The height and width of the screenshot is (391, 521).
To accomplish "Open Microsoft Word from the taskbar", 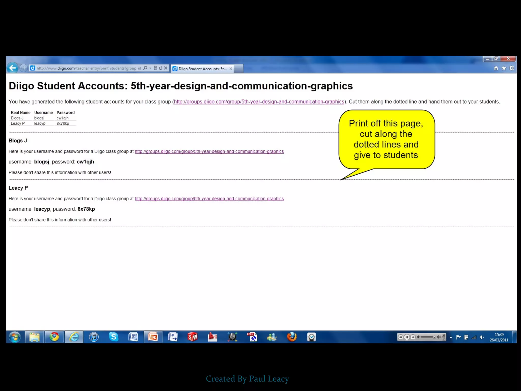I will pos(133,337).
